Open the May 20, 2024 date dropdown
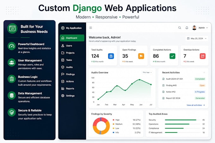This screenshot has width=215, height=143. pyautogui.click(x=197, y=39)
